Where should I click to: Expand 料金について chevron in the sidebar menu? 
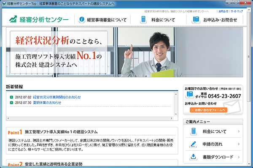coord(239,131)
